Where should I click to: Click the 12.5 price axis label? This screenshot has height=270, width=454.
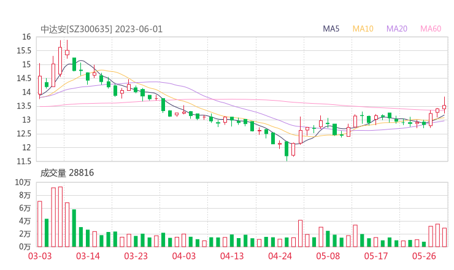tap(24, 134)
